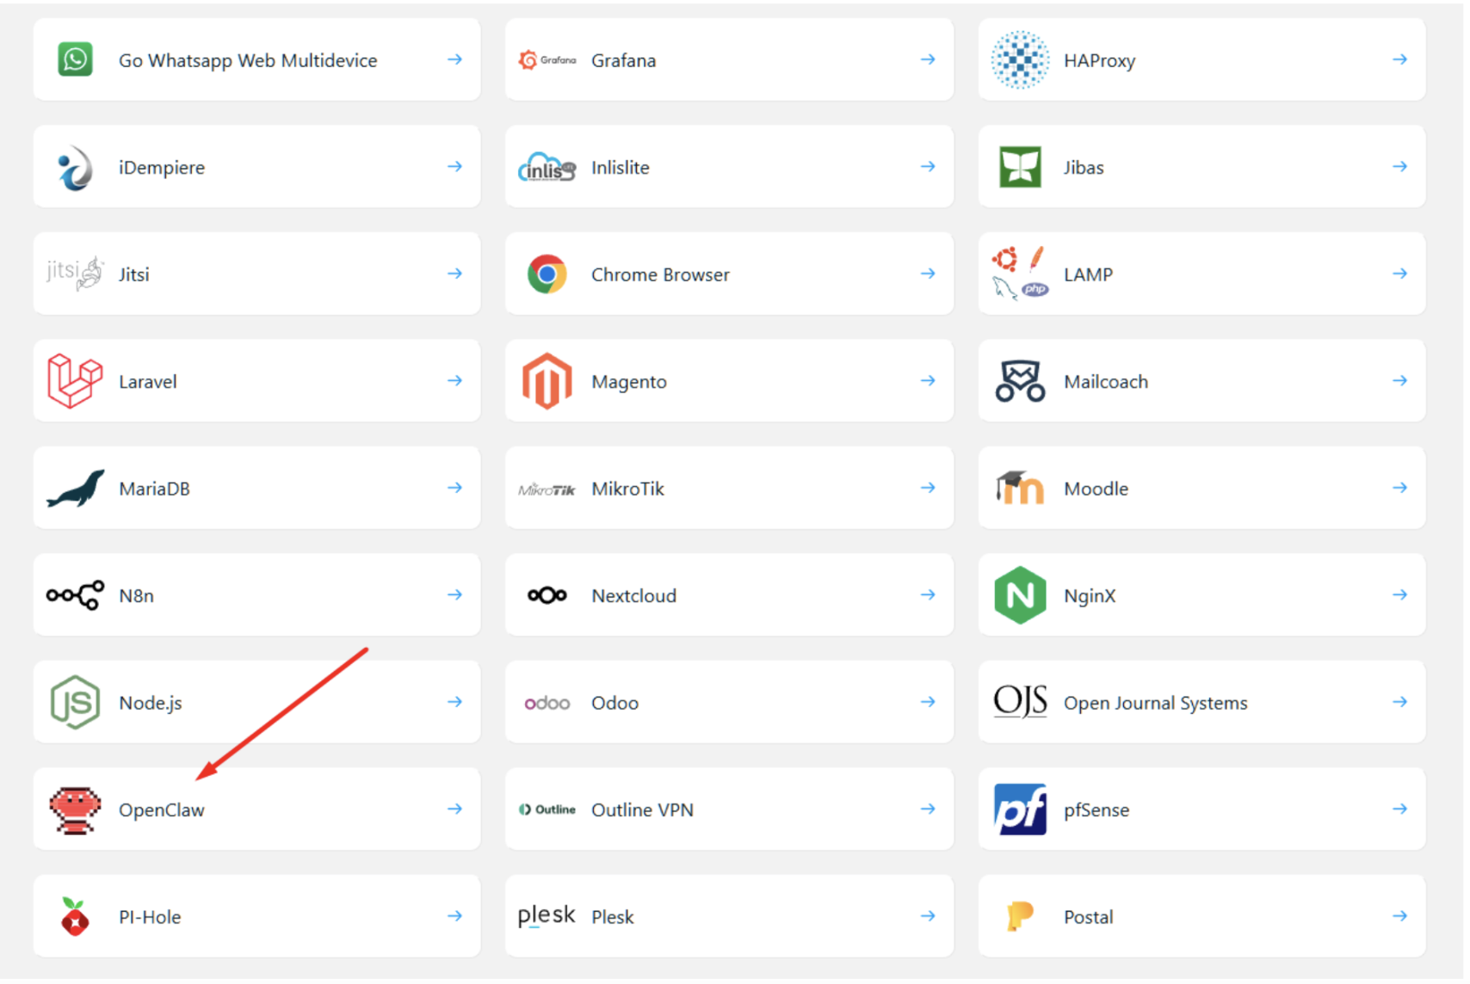1470x984 pixels.
Task: Click the arrow on the iDempiere card
Action: point(454,166)
